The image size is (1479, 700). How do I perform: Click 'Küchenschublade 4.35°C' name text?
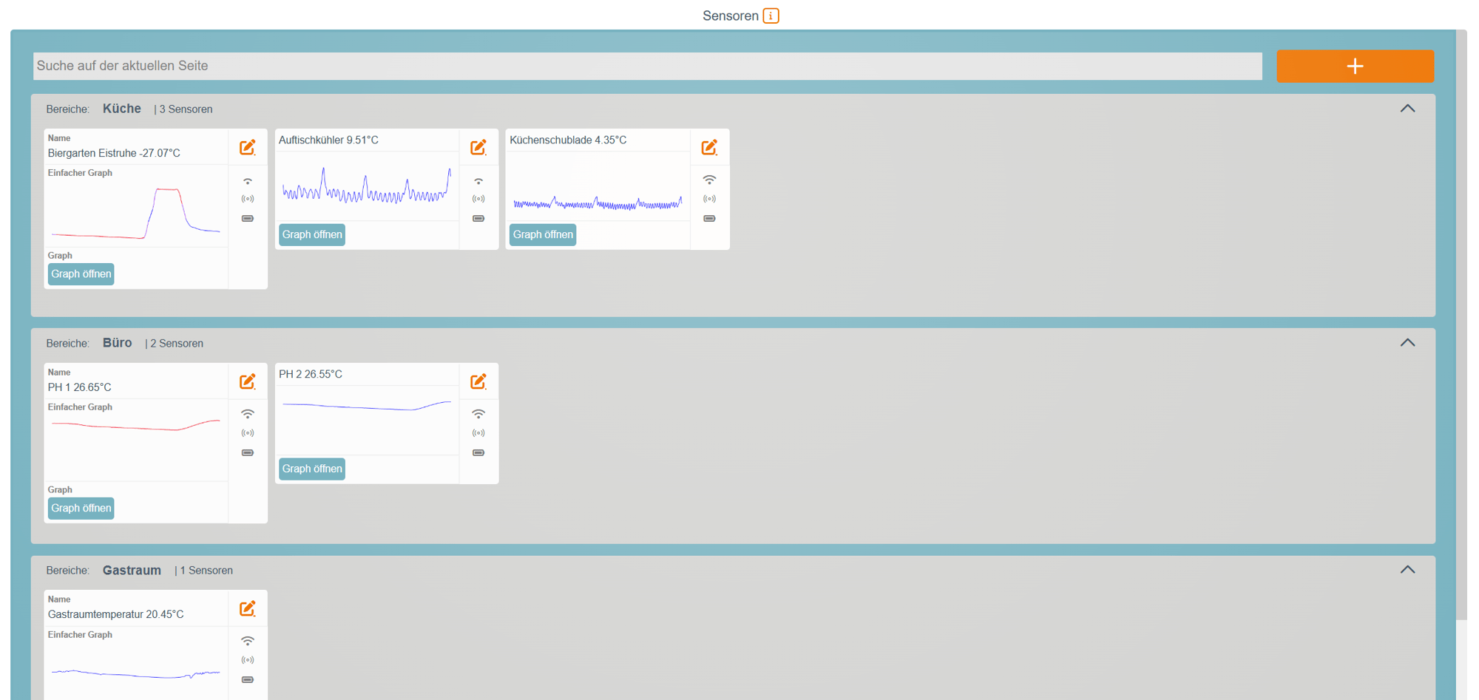tap(568, 140)
